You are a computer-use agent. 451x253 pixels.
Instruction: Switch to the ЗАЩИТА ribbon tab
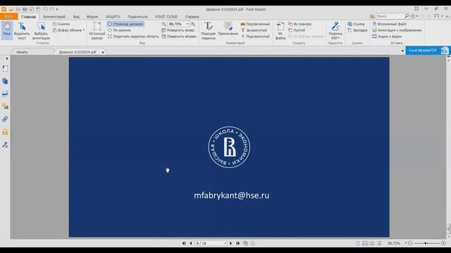(113, 17)
